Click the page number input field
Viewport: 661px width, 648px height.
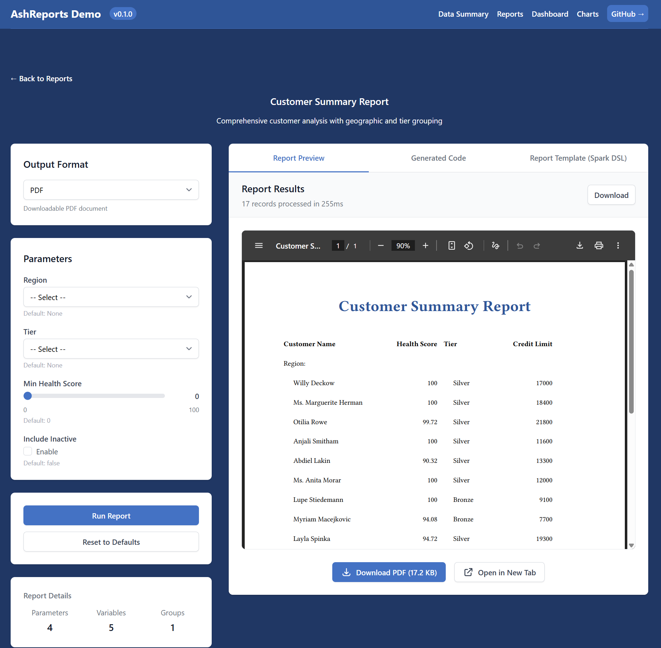pos(338,245)
